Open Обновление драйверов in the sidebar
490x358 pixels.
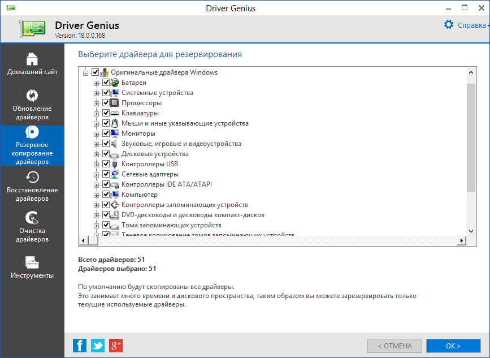(32, 105)
